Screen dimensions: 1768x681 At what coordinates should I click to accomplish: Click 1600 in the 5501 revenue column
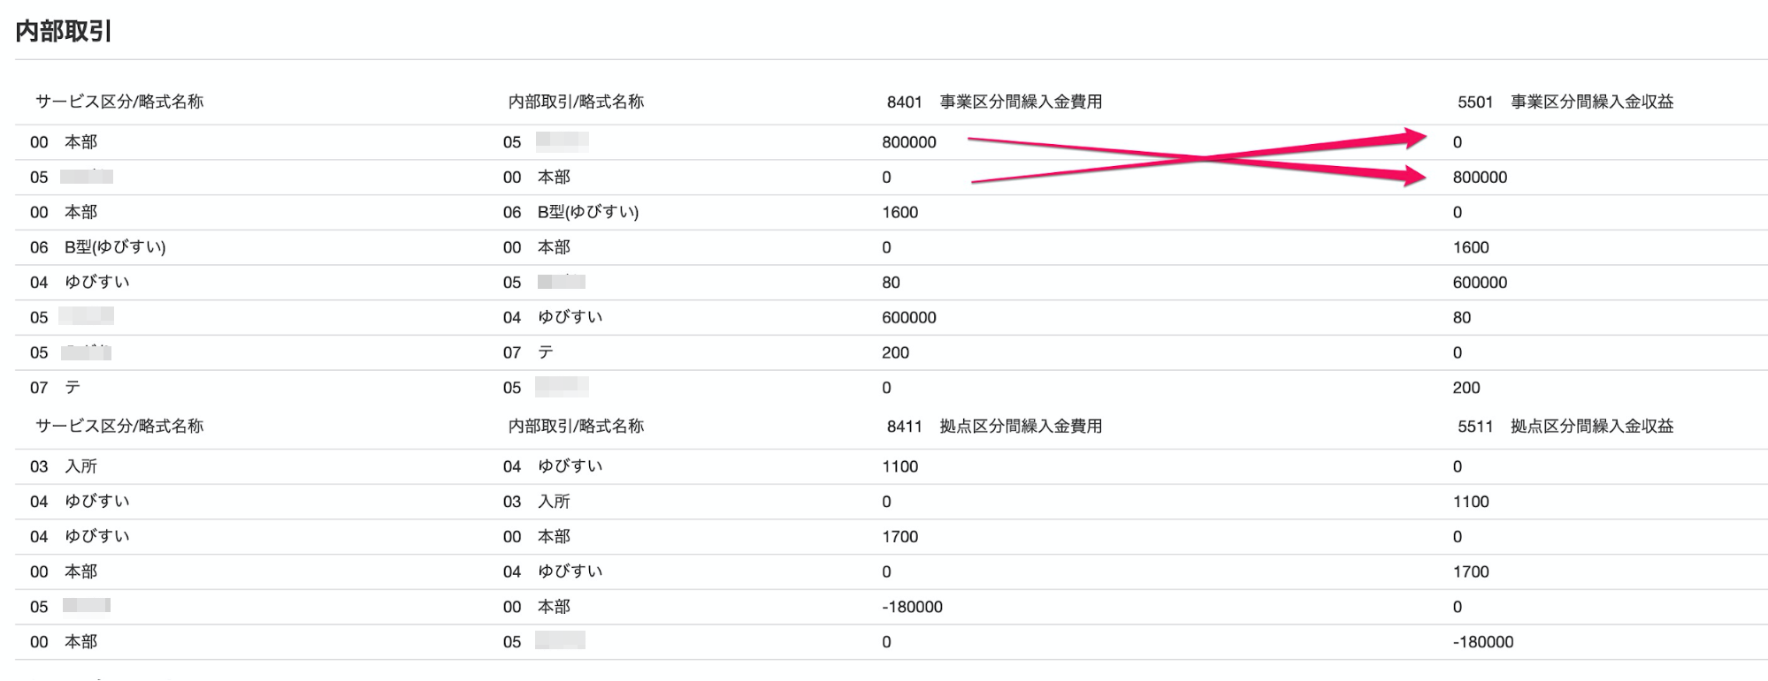[x=1471, y=247]
